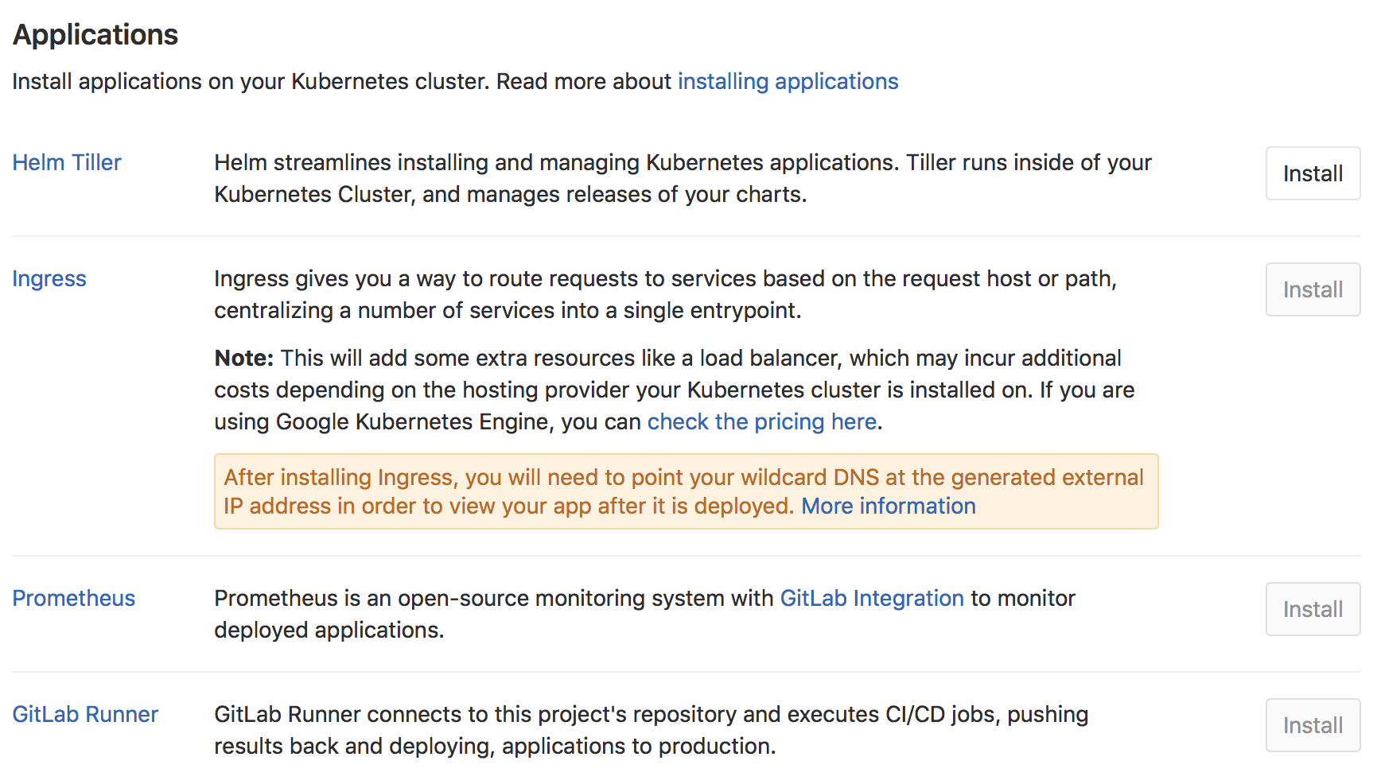Click the GitLab Integration link
The image size is (1381, 784).
point(871,598)
